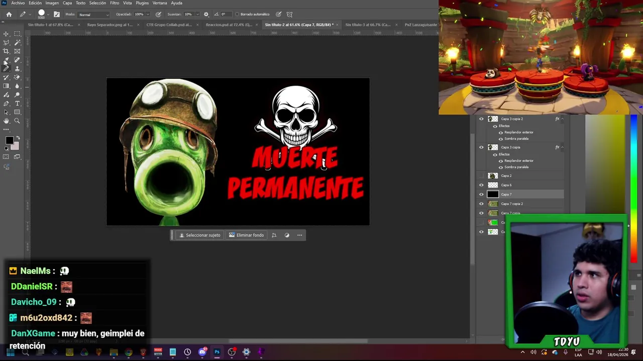Select the Dodge tool

click(x=17, y=95)
